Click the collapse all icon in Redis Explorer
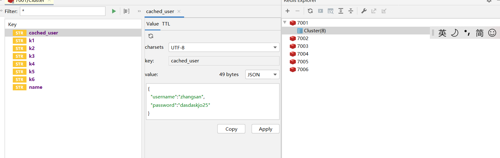This screenshot has height=158, width=500. click(351, 11)
